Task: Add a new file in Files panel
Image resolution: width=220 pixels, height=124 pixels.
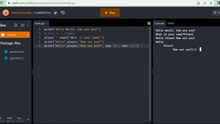Action: (16, 25)
